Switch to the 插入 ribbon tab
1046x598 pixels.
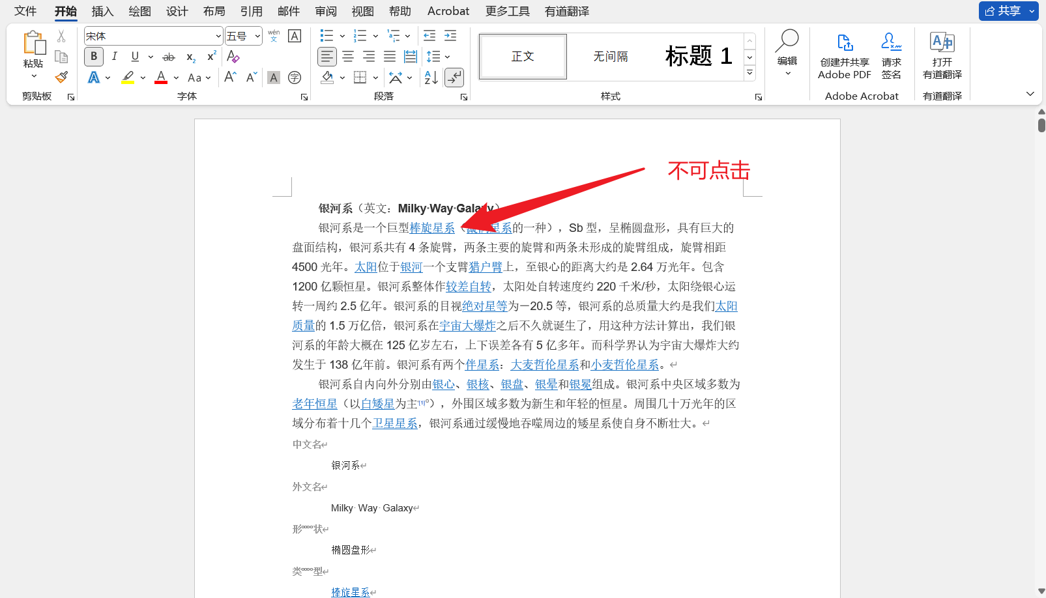pyautogui.click(x=102, y=10)
